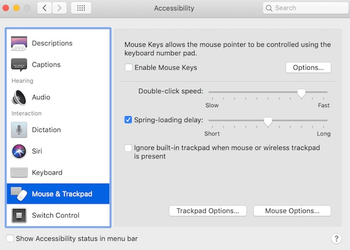Click the Accessibility window title
The width and height of the screenshot is (350, 250).
pyautogui.click(x=174, y=8)
